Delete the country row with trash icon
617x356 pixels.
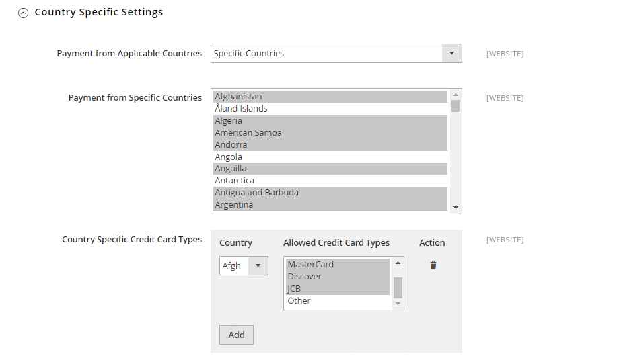click(433, 265)
